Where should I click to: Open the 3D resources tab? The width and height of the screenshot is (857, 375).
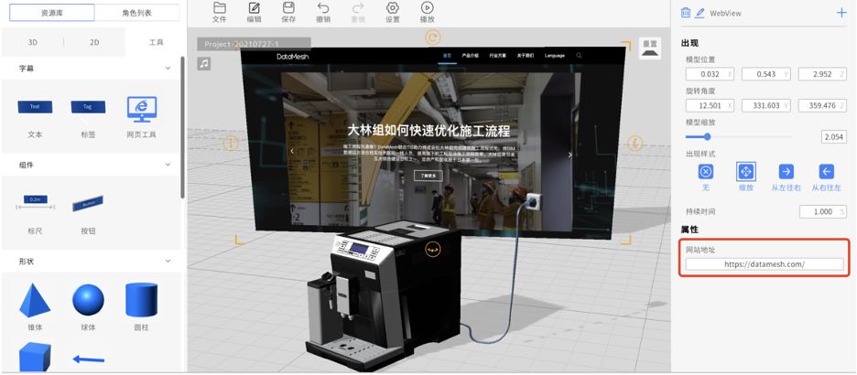tap(33, 42)
